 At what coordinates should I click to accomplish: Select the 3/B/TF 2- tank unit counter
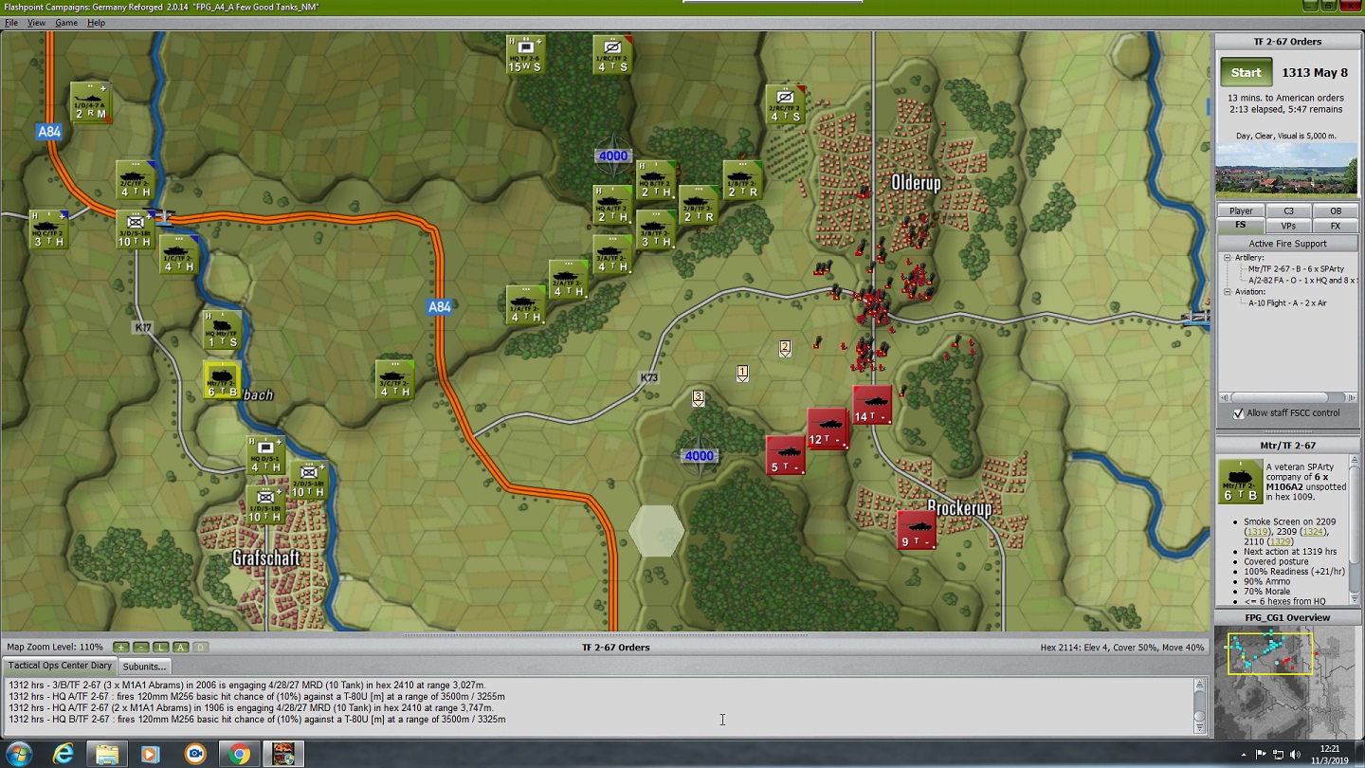click(655, 229)
